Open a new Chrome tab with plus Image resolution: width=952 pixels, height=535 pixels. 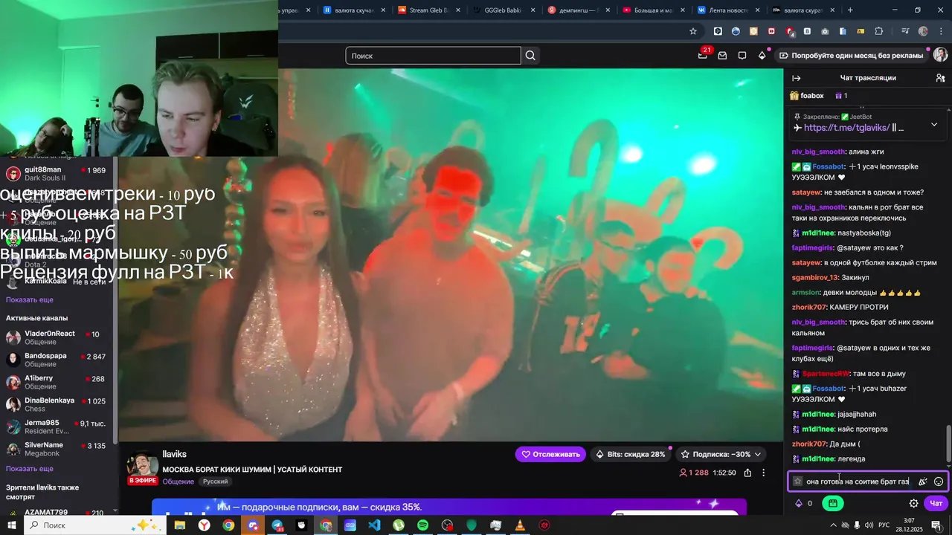pyautogui.click(x=850, y=10)
